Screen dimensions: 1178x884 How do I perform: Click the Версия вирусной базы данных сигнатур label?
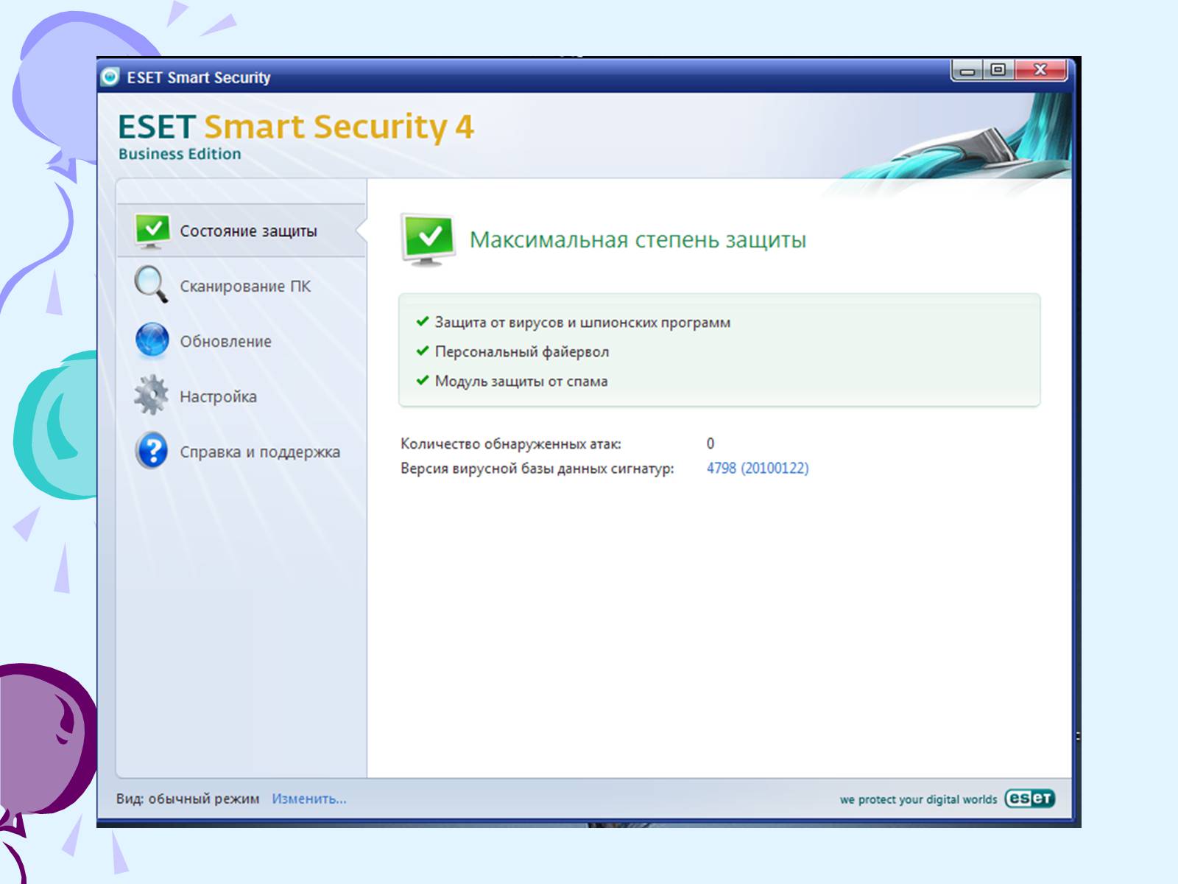pos(537,469)
